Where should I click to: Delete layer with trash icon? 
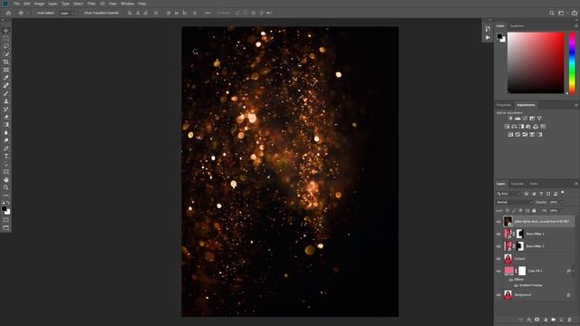click(570, 320)
